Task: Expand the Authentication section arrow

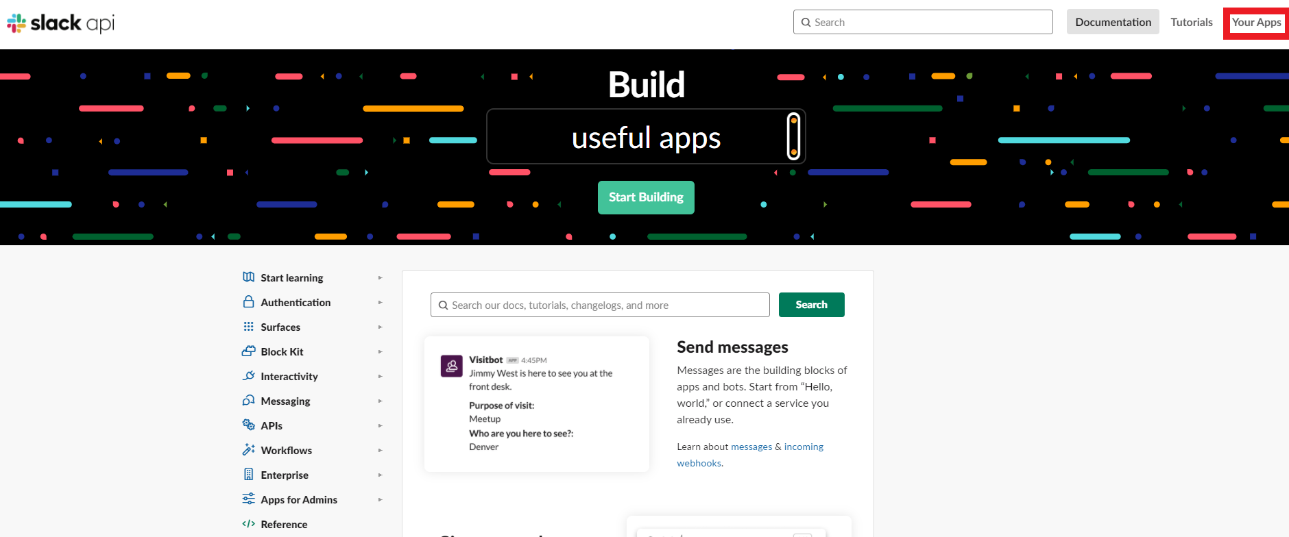Action: [x=380, y=302]
